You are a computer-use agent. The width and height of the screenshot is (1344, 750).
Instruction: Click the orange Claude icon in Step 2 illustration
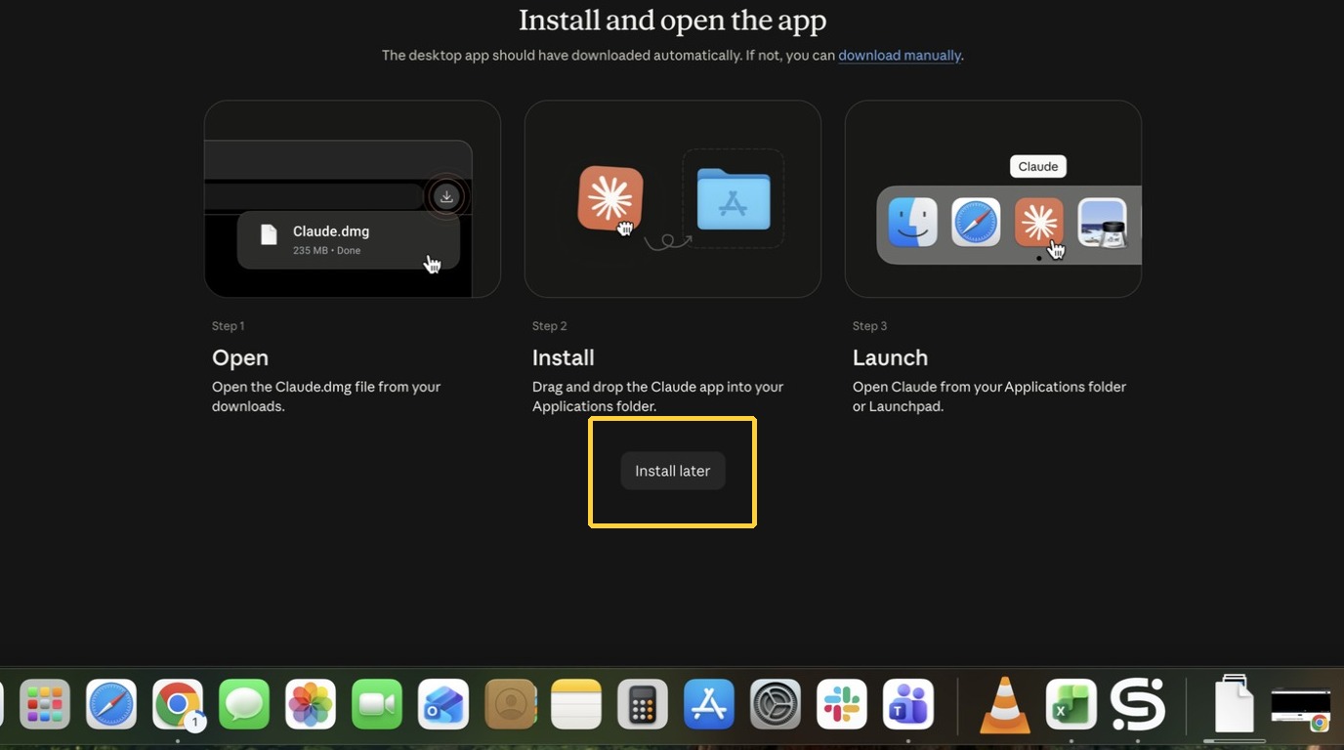pyautogui.click(x=610, y=198)
